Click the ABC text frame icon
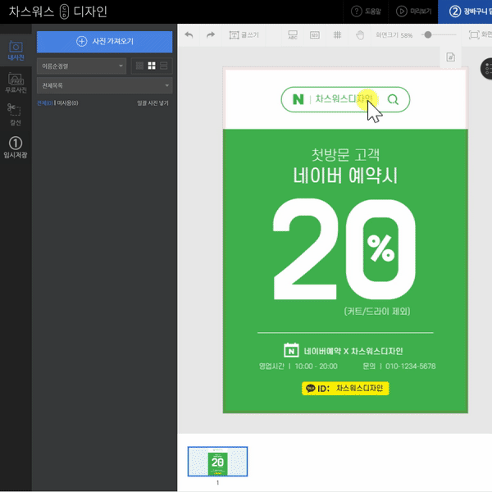 pyautogui.click(x=293, y=34)
